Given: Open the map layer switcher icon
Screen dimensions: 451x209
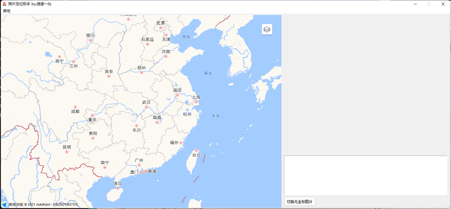Looking at the screenshot, I should 267,29.
